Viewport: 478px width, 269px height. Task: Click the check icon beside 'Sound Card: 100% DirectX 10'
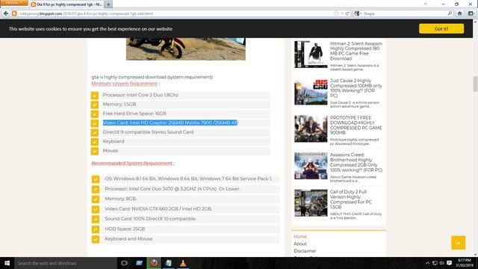[x=96, y=219]
